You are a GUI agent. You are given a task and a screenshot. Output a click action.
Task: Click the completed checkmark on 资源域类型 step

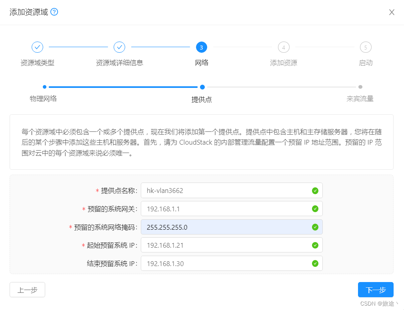[37, 47]
